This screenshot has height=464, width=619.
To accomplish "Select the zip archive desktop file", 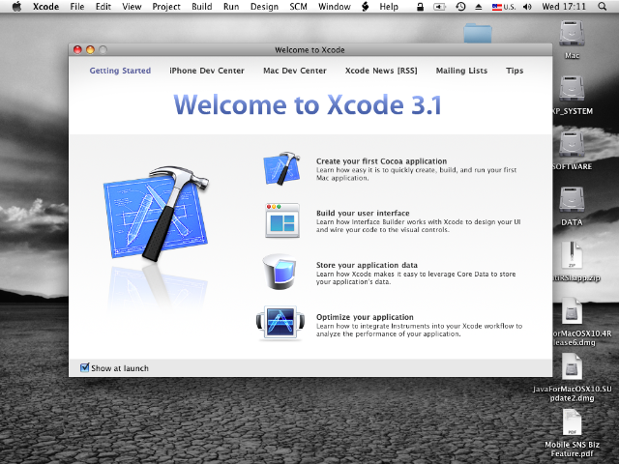I will (572, 255).
